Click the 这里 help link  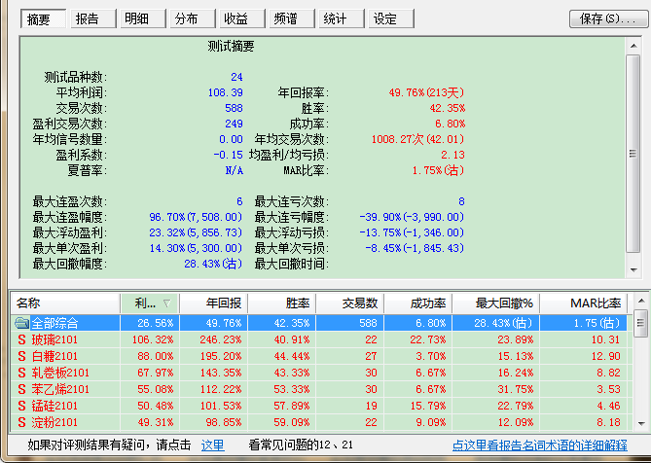[x=212, y=445]
